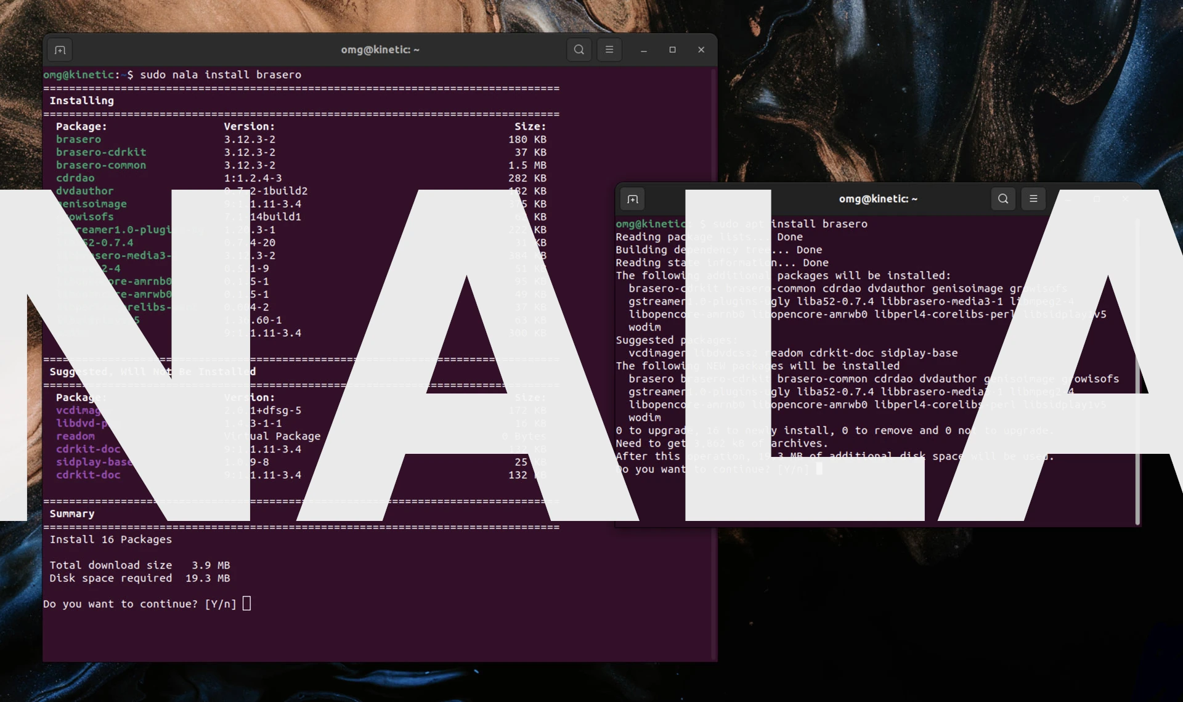Click 'install brasero' command in right terminal
The width and height of the screenshot is (1183, 702).
(x=819, y=224)
